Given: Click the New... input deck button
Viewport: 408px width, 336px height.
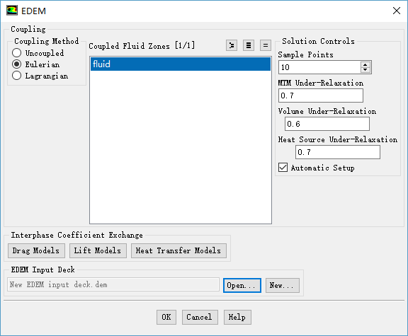Looking at the screenshot, I should [x=283, y=285].
